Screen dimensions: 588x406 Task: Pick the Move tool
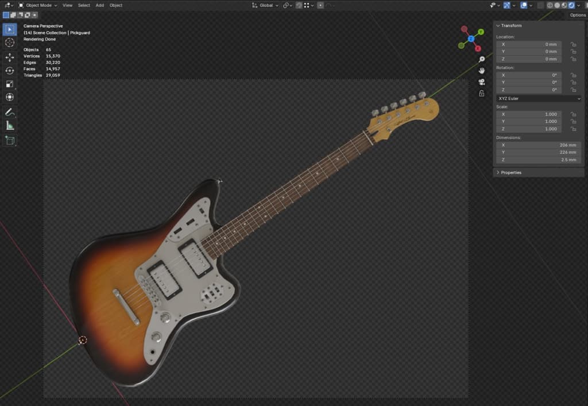pyautogui.click(x=10, y=57)
